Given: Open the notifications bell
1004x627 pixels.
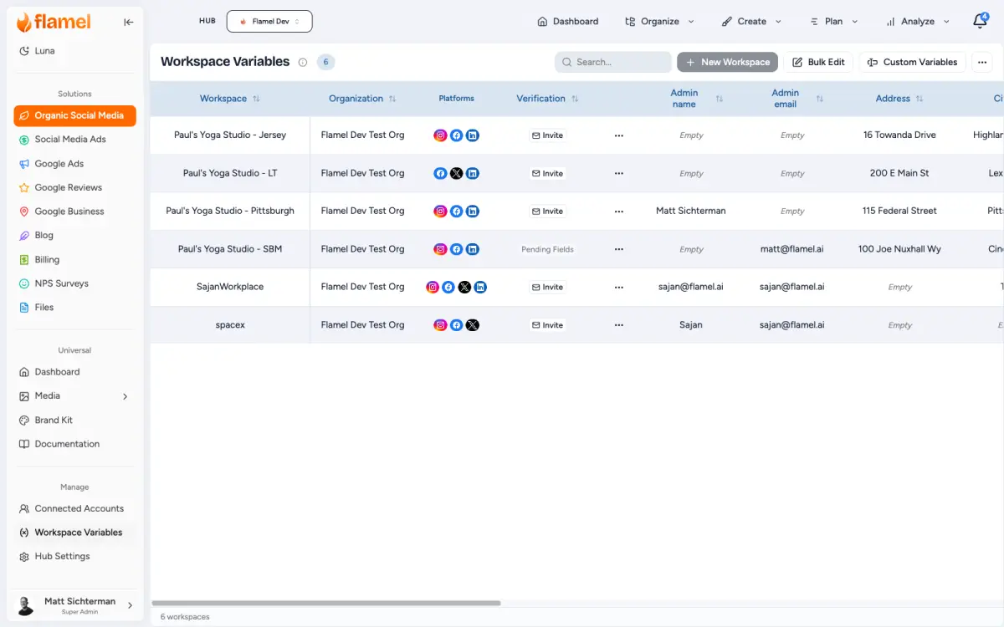Looking at the screenshot, I should [x=981, y=21].
